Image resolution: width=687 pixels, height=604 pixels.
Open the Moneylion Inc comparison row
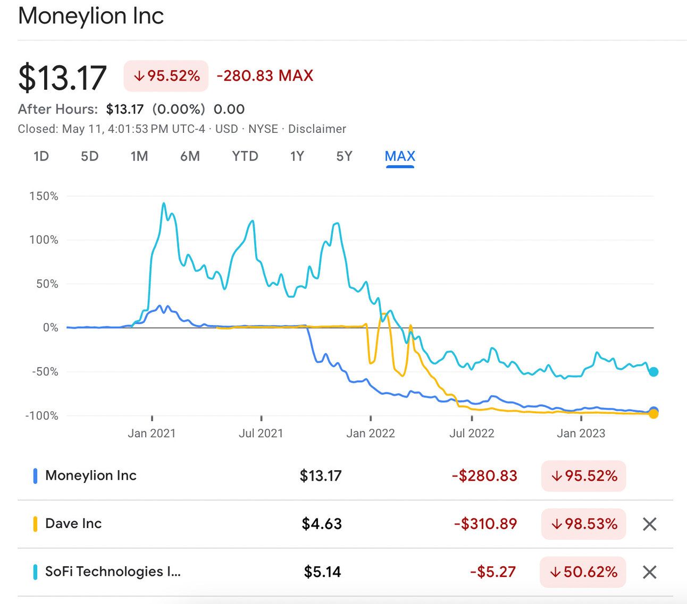tap(345, 475)
